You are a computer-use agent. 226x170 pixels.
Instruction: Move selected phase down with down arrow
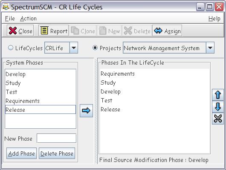point(218,107)
